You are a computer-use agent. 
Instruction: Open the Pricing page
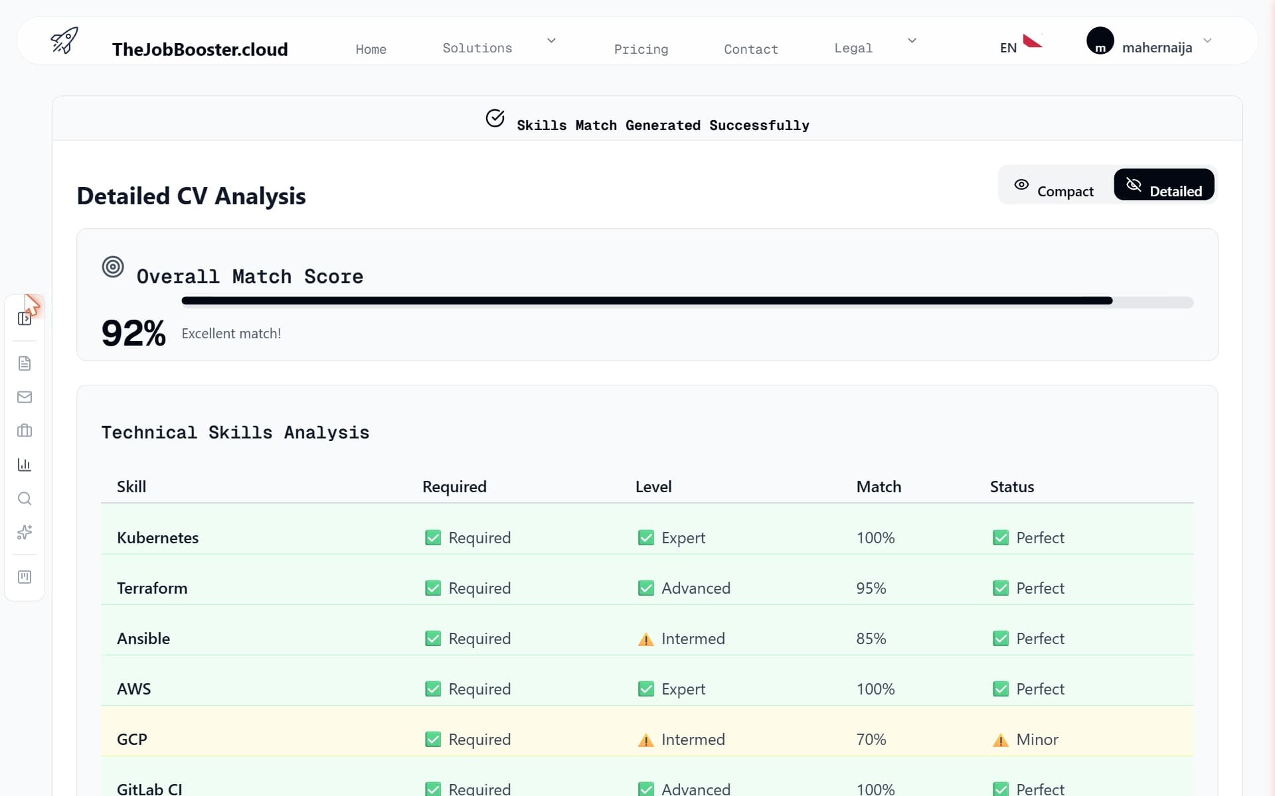(641, 49)
